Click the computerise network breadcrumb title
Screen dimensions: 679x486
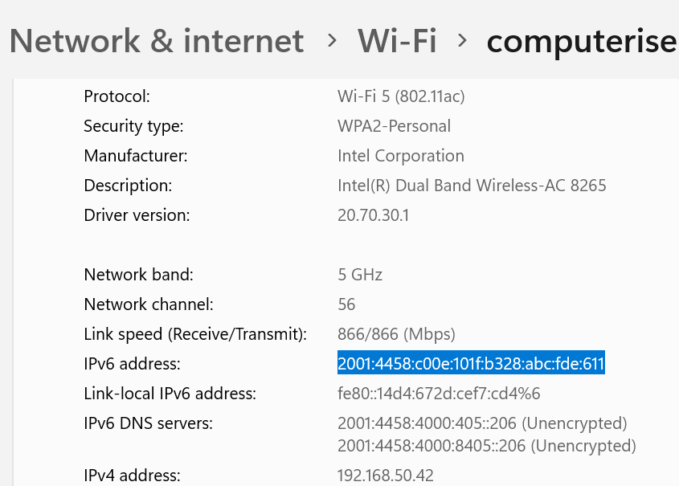582,41
